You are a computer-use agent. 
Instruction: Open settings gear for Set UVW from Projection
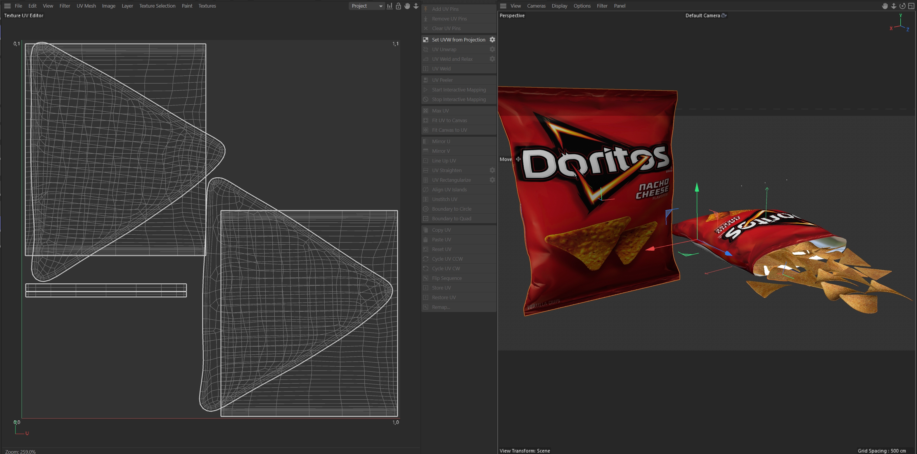pyautogui.click(x=492, y=39)
